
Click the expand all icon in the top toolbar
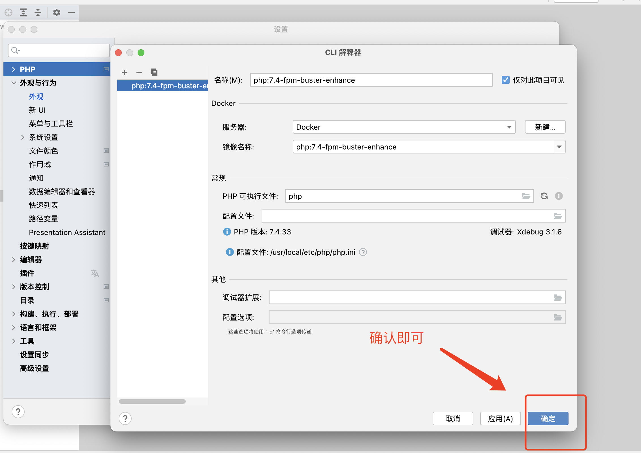[x=23, y=12]
